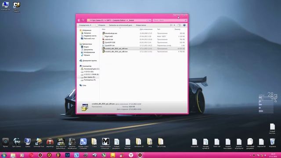Screen dimensions: 281x158
Task: Sort by the Дата изменения column header
Action: click(146, 29)
